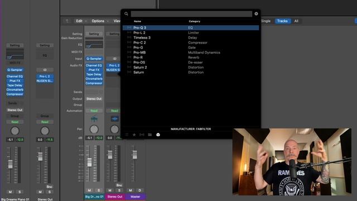Open the mixer Edit menu
This screenshot has height=201, width=357.
point(81,21)
